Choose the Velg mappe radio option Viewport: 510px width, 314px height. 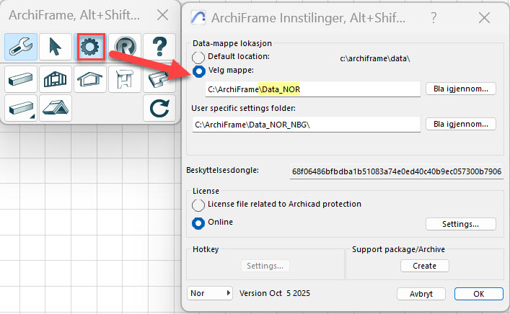198,71
